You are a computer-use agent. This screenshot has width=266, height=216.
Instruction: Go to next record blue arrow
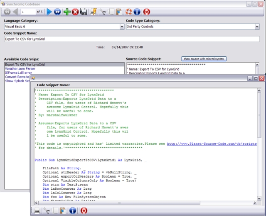coord(49,12)
